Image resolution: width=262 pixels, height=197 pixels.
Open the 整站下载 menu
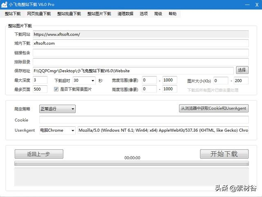13,14
